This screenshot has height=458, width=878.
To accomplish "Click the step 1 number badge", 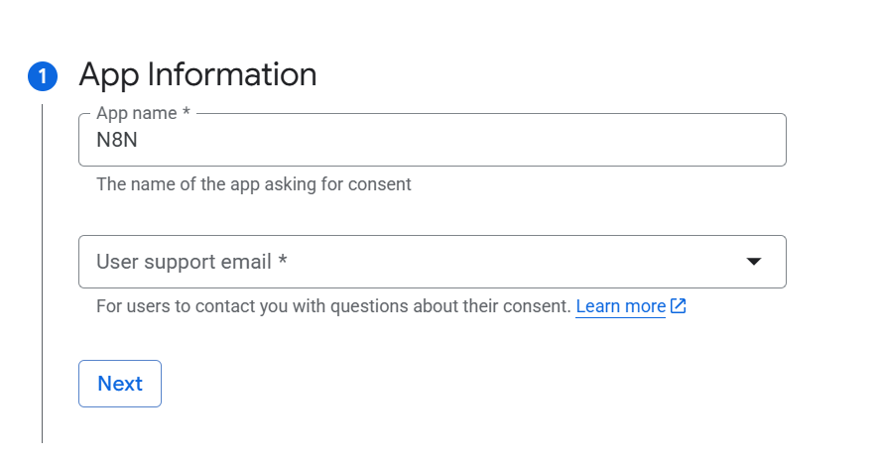I will click(x=43, y=76).
